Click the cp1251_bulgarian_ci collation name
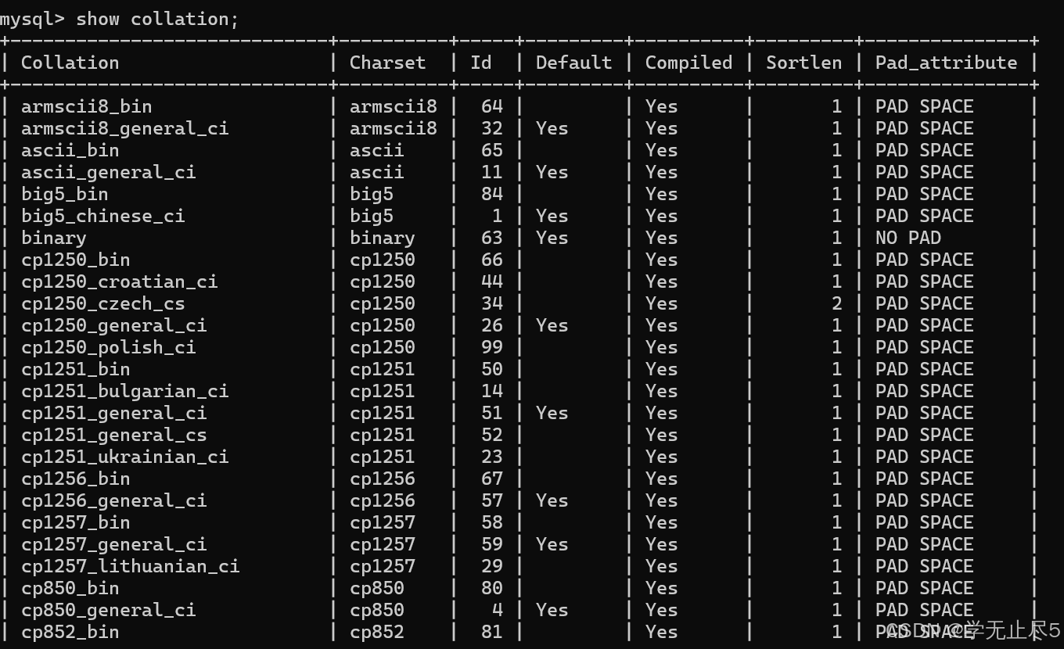Image resolution: width=1064 pixels, height=649 pixels. pyautogui.click(x=124, y=391)
